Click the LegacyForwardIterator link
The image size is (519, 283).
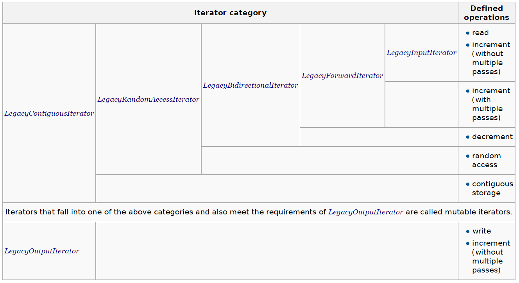point(342,76)
